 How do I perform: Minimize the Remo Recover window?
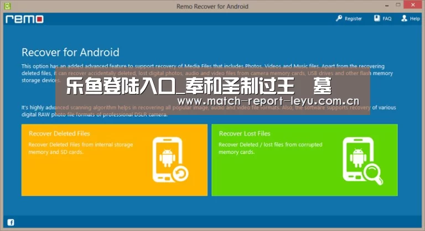coord(387,5)
